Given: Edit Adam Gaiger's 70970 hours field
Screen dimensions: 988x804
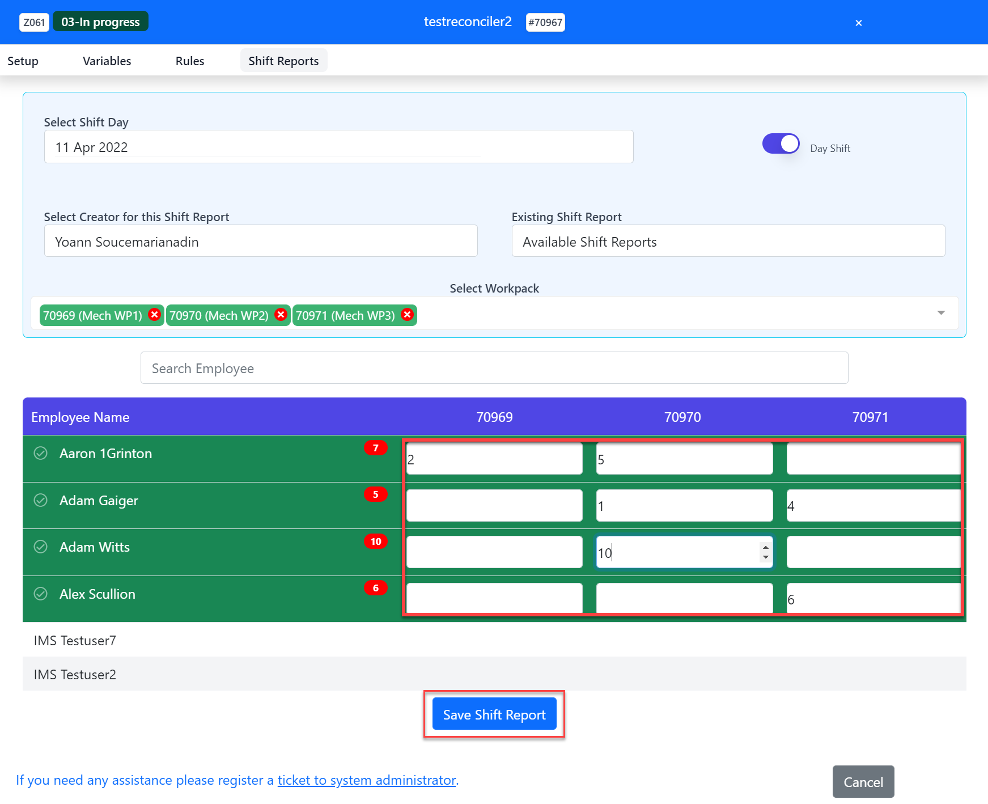Looking at the screenshot, I should (684, 505).
